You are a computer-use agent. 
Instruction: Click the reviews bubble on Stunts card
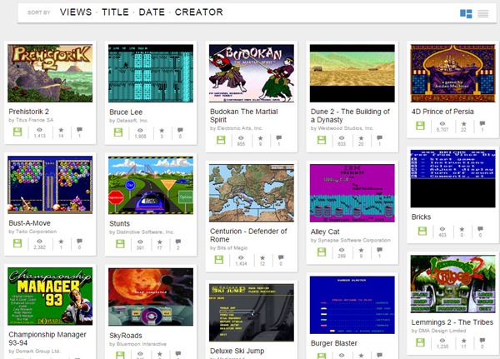coord(178,242)
